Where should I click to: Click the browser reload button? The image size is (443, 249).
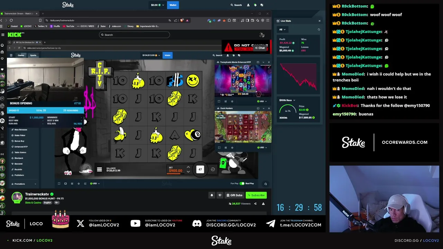(11, 20)
